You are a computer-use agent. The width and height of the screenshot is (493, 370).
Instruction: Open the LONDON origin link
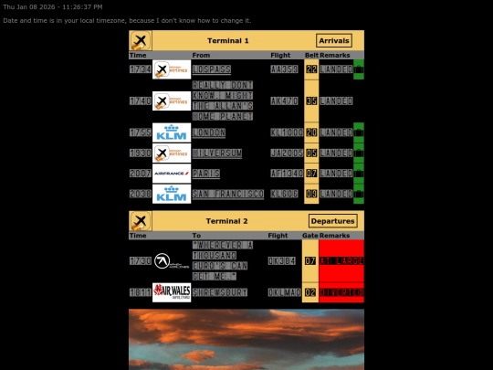(209, 132)
